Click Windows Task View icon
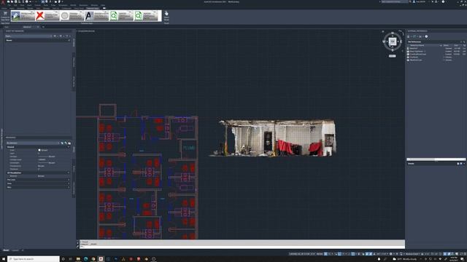The image size is (467, 262). pyautogui.click(x=71, y=259)
